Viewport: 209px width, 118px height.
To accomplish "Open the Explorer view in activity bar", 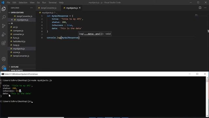I will point(4,9).
